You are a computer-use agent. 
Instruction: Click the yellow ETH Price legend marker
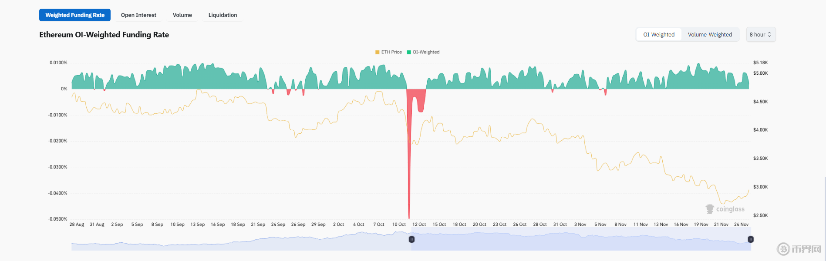point(378,52)
